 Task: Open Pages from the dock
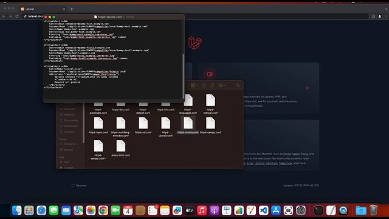251,210
